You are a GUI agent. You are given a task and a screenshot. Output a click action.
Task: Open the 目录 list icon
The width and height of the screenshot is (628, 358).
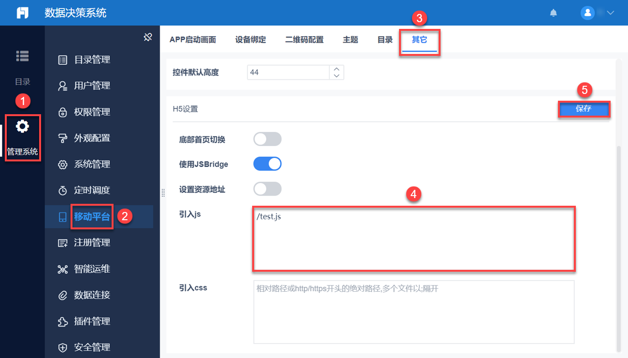coord(22,56)
